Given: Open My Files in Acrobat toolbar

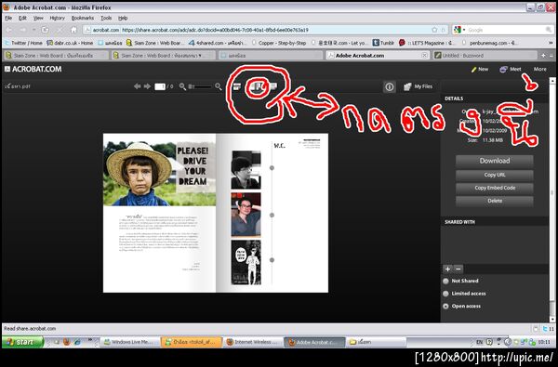Looking at the screenshot, I should coord(418,86).
